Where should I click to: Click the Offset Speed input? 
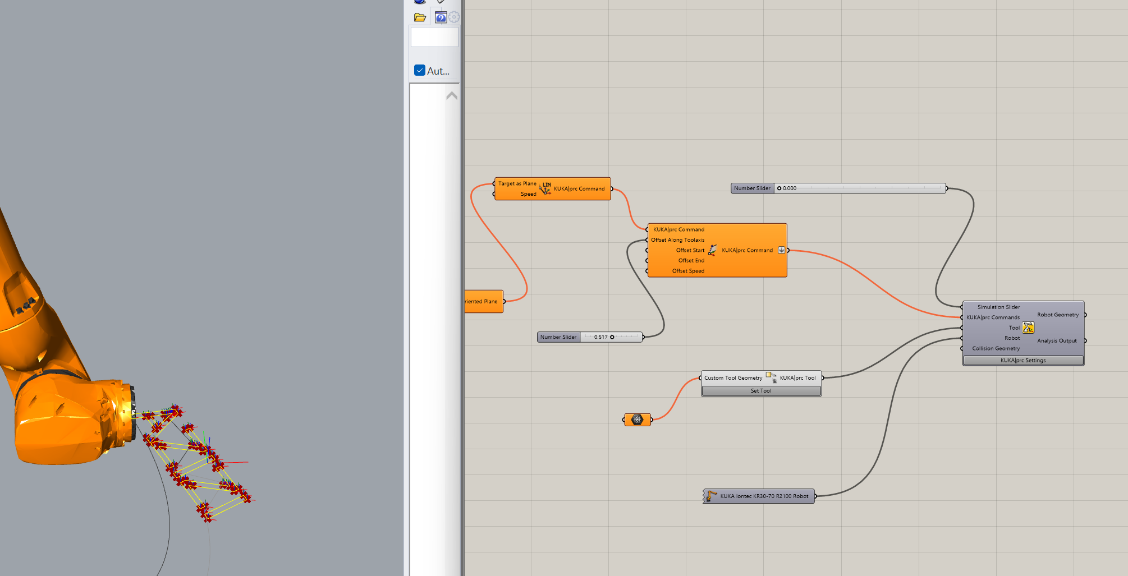click(x=688, y=271)
